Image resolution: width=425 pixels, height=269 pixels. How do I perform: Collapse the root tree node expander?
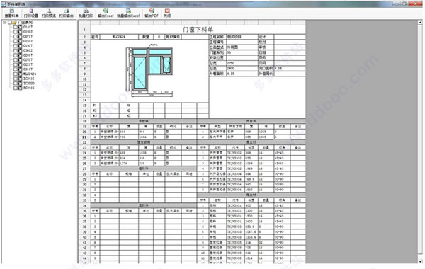coord(5,23)
